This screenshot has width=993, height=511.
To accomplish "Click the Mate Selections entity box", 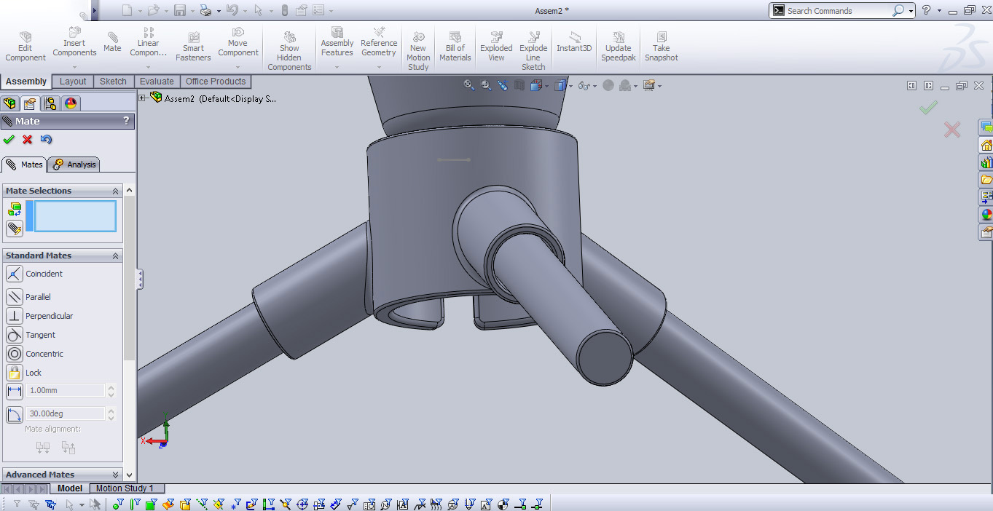I will coord(75,216).
